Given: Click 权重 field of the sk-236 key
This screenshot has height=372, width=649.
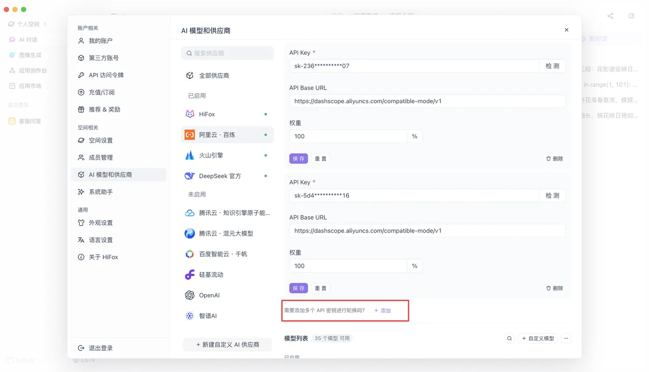Looking at the screenshot, I should click(348, 136).
